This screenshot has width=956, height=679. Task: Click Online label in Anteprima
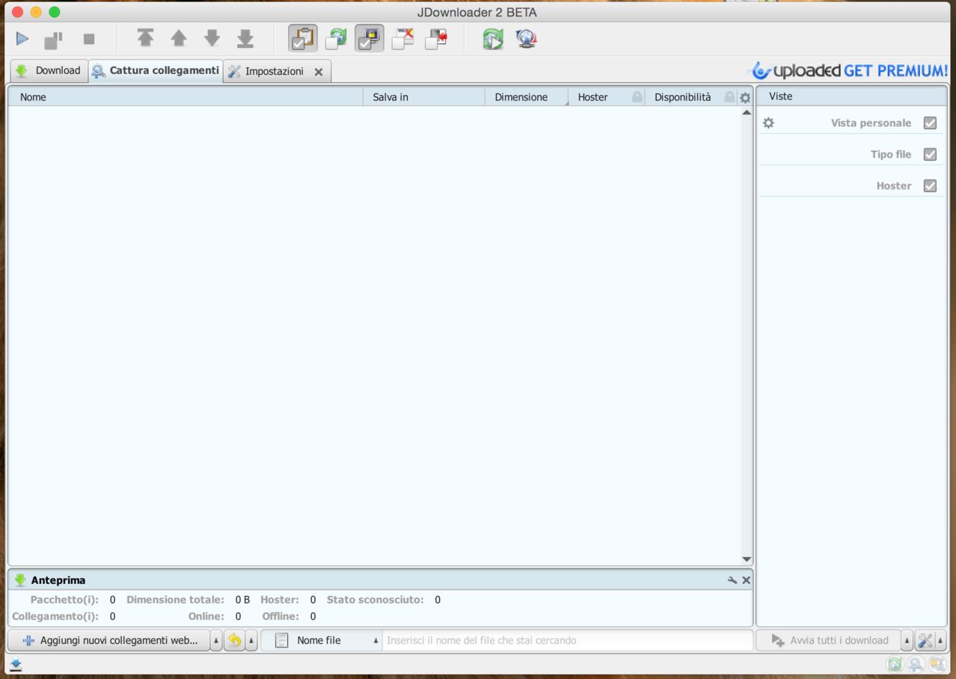click(206, 616)
